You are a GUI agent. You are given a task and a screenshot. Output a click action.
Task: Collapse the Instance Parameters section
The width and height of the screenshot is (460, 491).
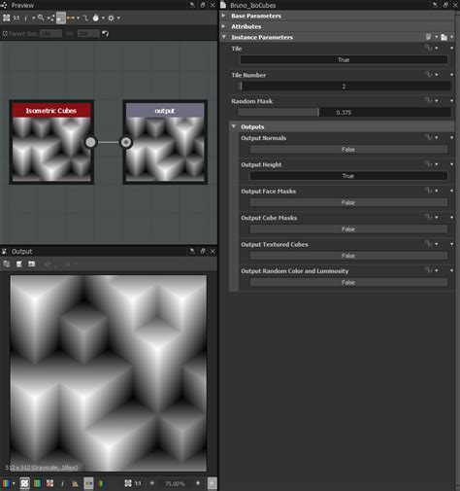click(x=224, y=37)
